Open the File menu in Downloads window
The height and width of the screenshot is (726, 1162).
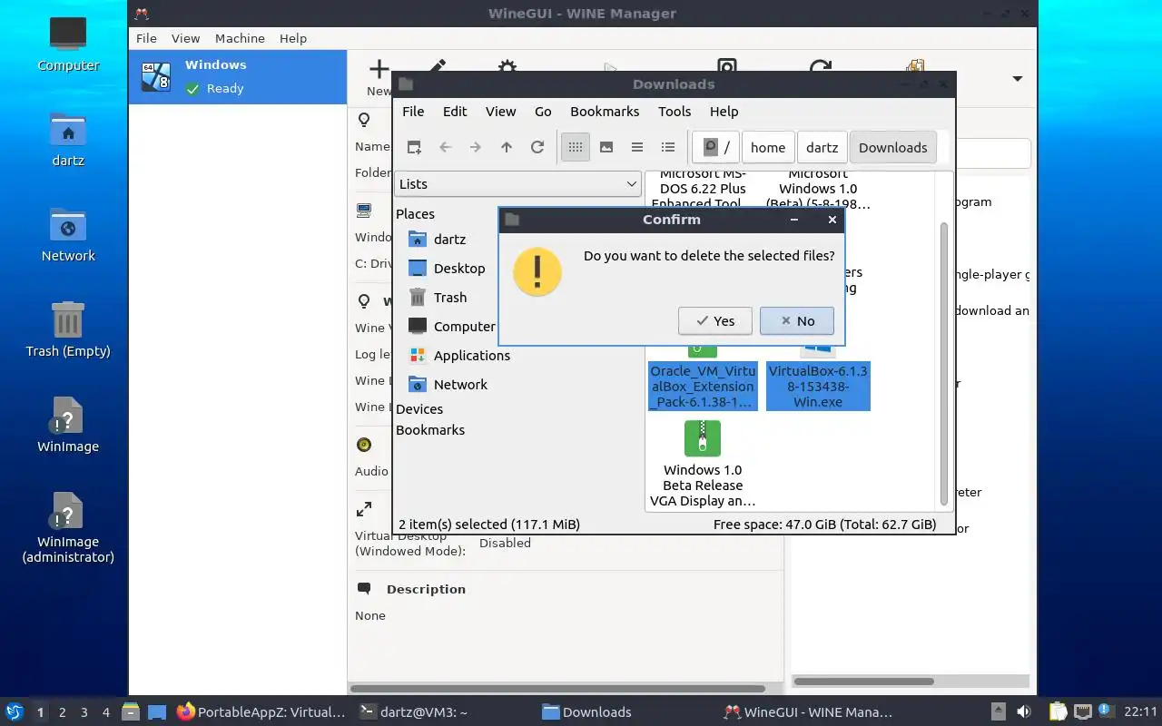[413, 112]
